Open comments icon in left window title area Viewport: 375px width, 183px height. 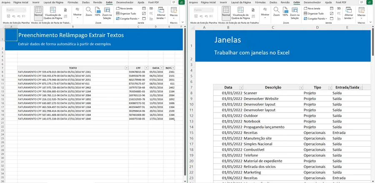click(x=174, y=2)
